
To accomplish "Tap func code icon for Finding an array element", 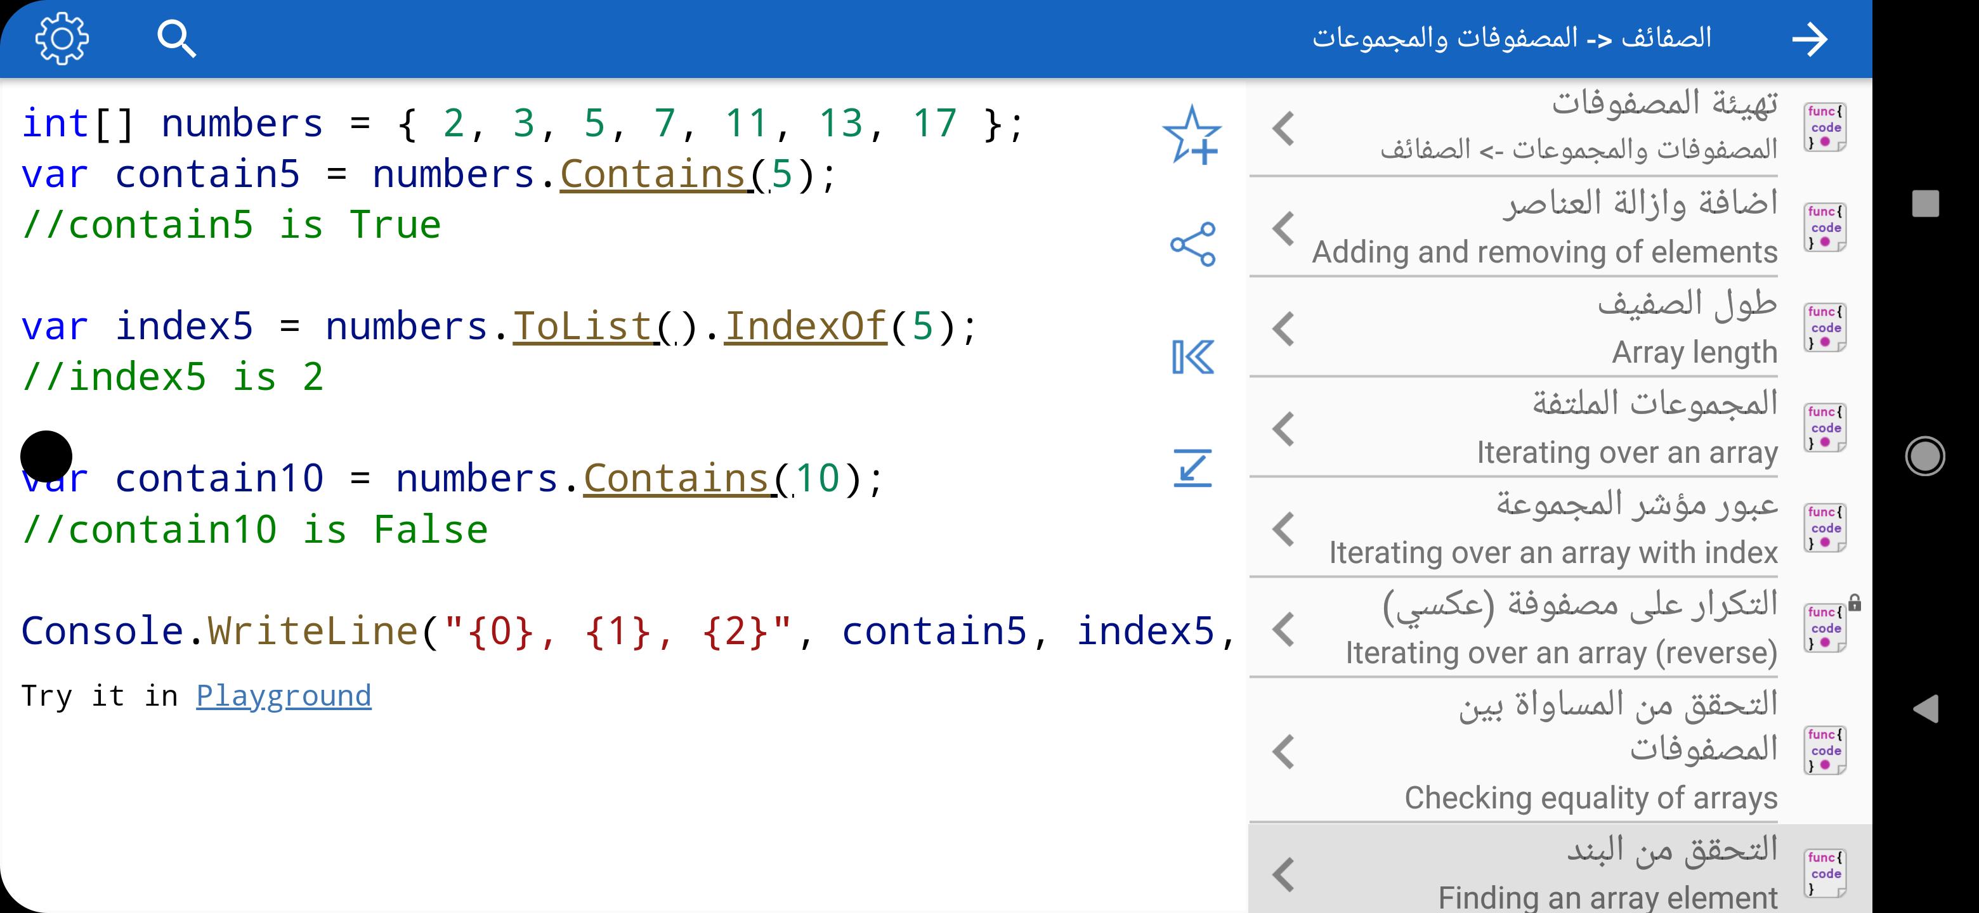I will coord(1825,874).
